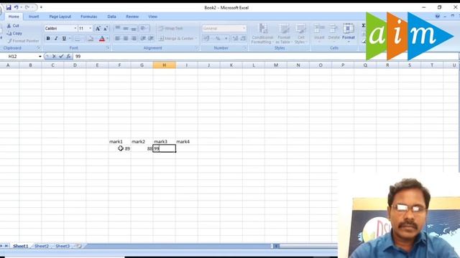Viewport: 460px width, 258px height.
Task: Switch to the Insert ribbon tab
Action: point(34,16)
